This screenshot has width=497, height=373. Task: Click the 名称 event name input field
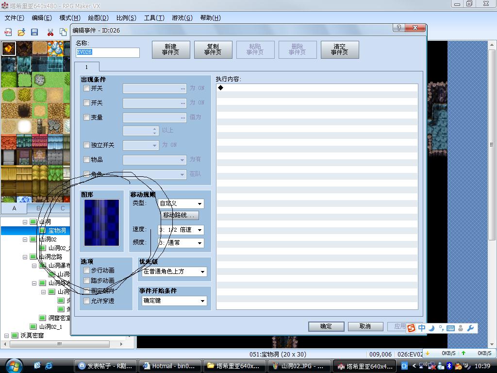[108, 52]
